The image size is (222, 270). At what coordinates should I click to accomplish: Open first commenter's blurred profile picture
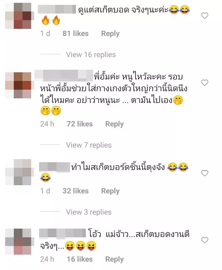point(19,16)
